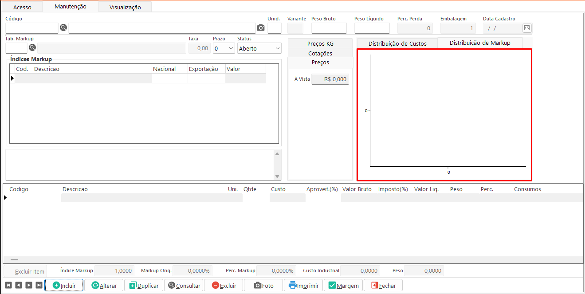Image resolution: width=585 pixels, height=294 pixels.
Task: Click the Código input field
Action: coord(31,28)
